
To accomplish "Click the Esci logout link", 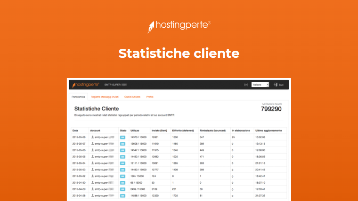I will coord(281,85).
